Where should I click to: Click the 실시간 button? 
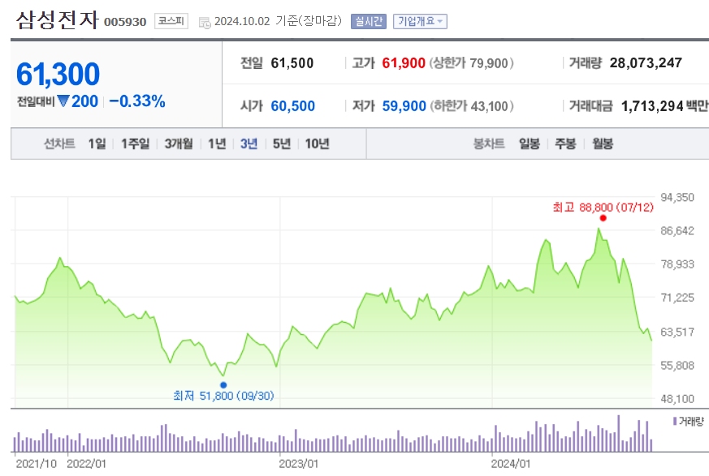369,21
